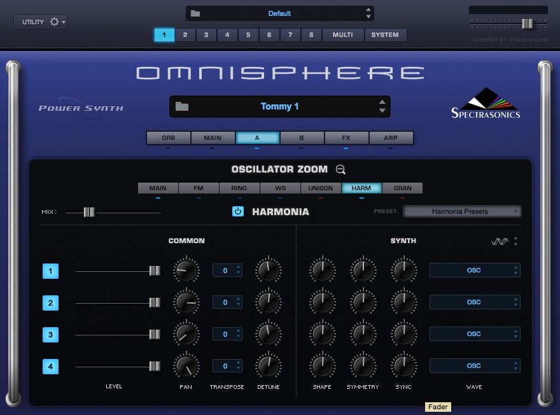Select the HARM oscillator tab
560x415 pixels.
(x=361, y=188)
